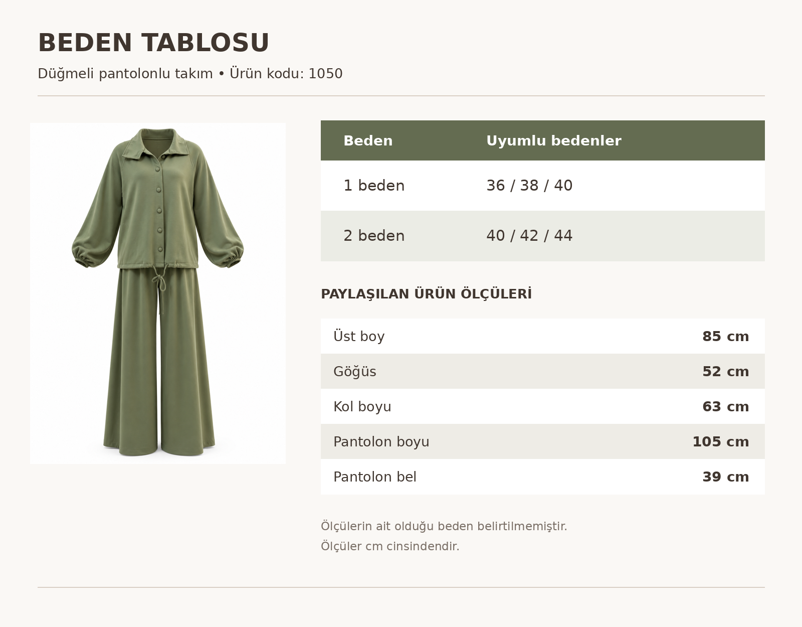
Task: Select the 2 beden cell
Action: (374, 236)
